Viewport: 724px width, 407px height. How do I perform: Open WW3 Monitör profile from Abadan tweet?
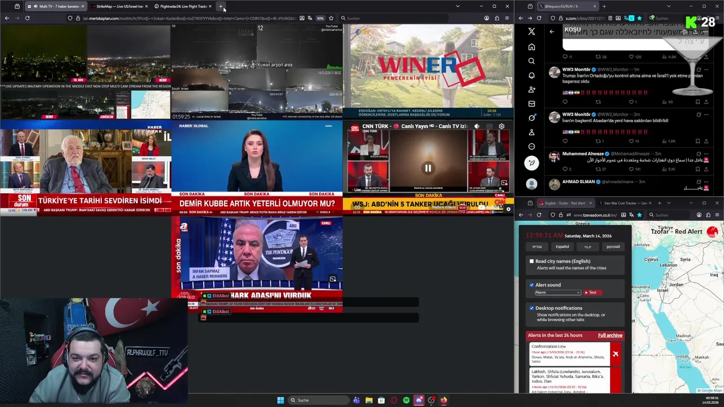575,114
